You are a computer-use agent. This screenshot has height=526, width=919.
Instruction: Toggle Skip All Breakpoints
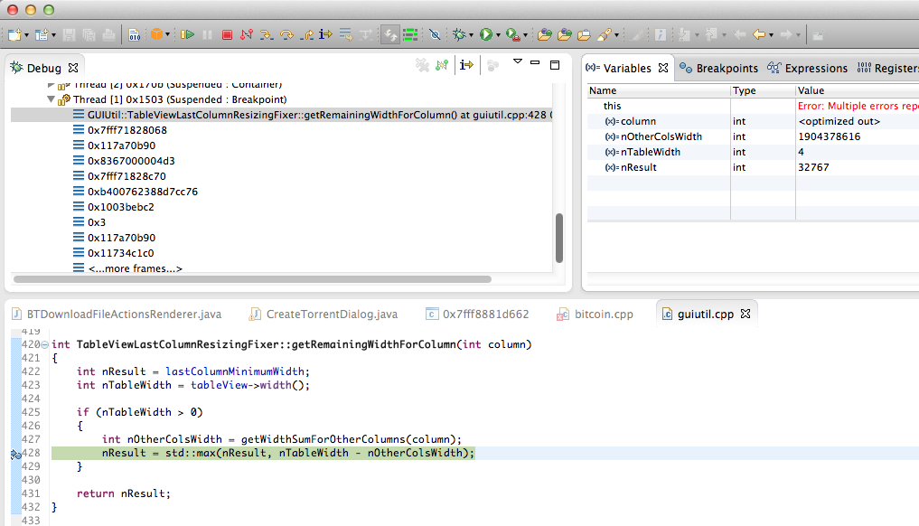[435, 35]
